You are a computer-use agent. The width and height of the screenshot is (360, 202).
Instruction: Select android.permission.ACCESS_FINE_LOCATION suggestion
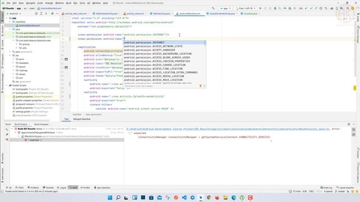[x=164, y=68]
